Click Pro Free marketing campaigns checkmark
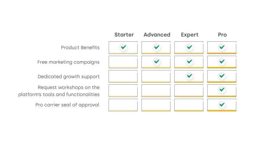254x143 pixels. click(x=222, y=62)
